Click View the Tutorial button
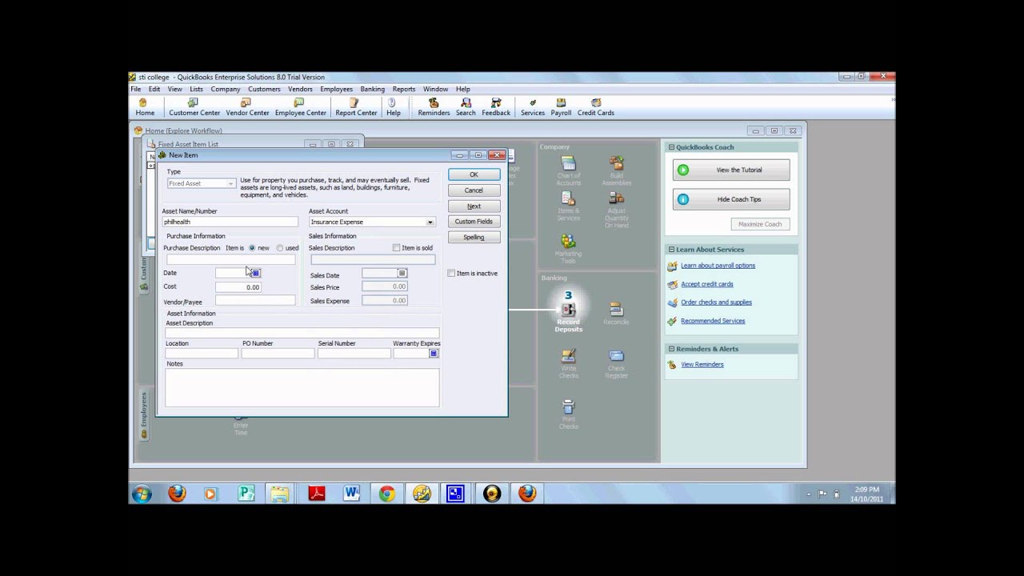This screenshot has width=1024, height=576. click(x=731, y=170)
